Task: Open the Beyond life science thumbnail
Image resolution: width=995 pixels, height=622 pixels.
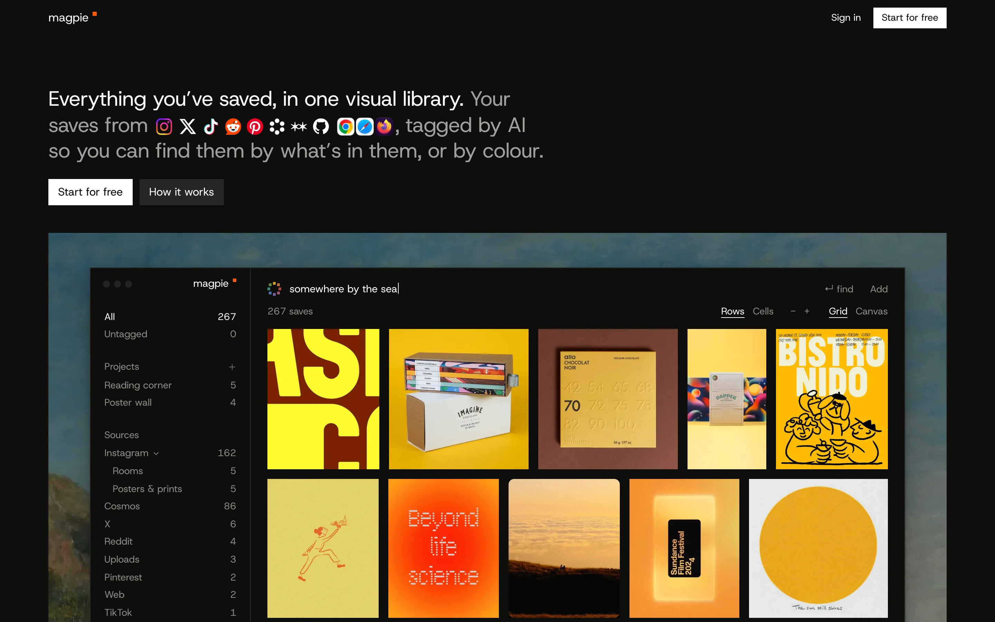Action: [443, 548]
